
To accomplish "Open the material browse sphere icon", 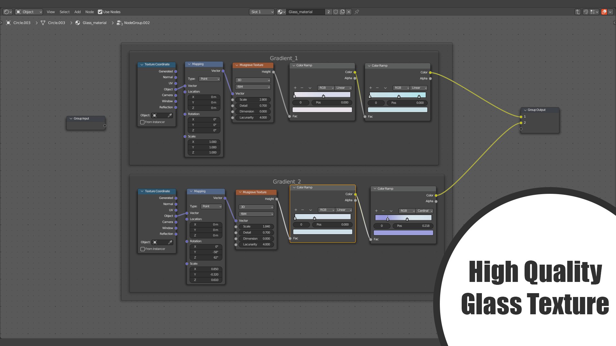I will tap(281, 12).
